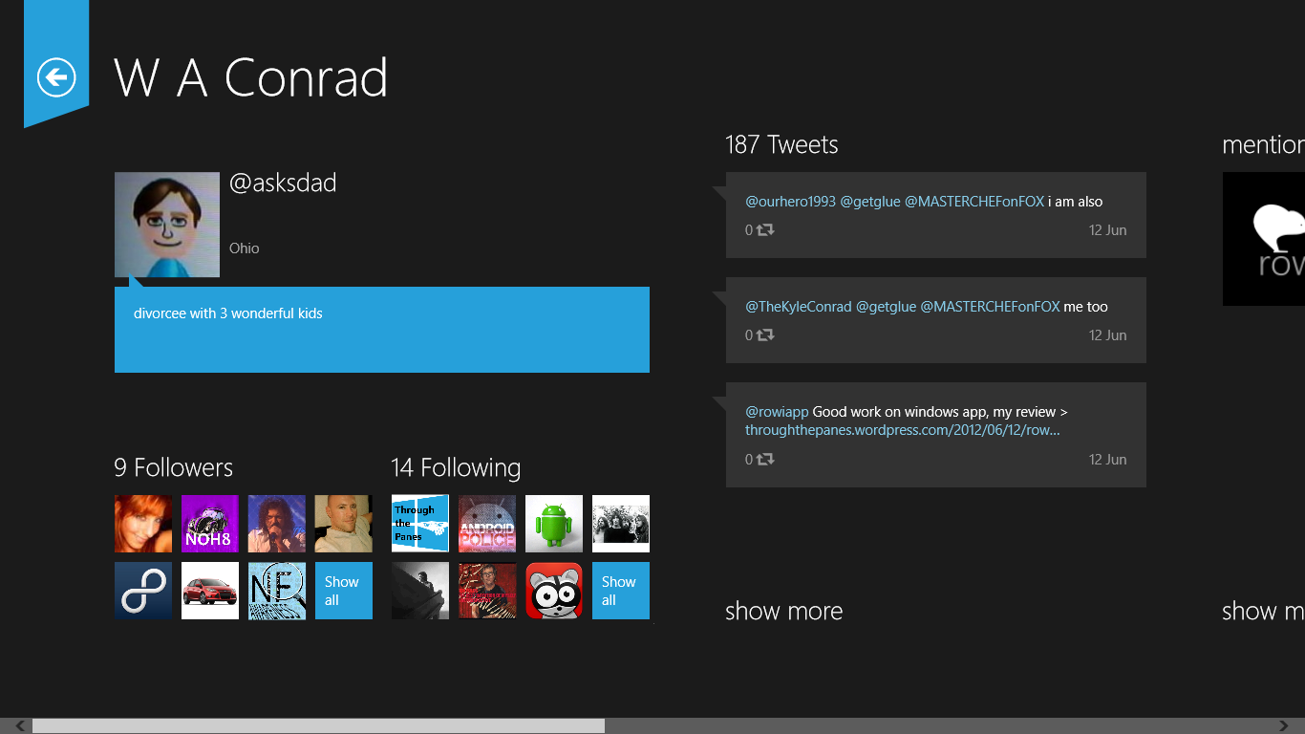Image resolution: width=1305 pixels, height=734 pixels.
Task: Open the throughthepanes.wordpress.com link
Action: point(902,430)
